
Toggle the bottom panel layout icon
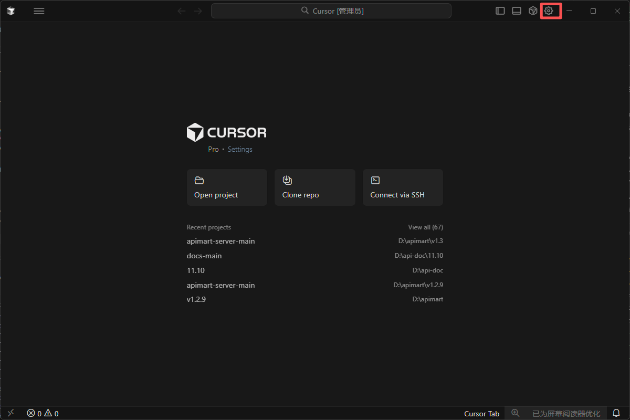point(516,10)
